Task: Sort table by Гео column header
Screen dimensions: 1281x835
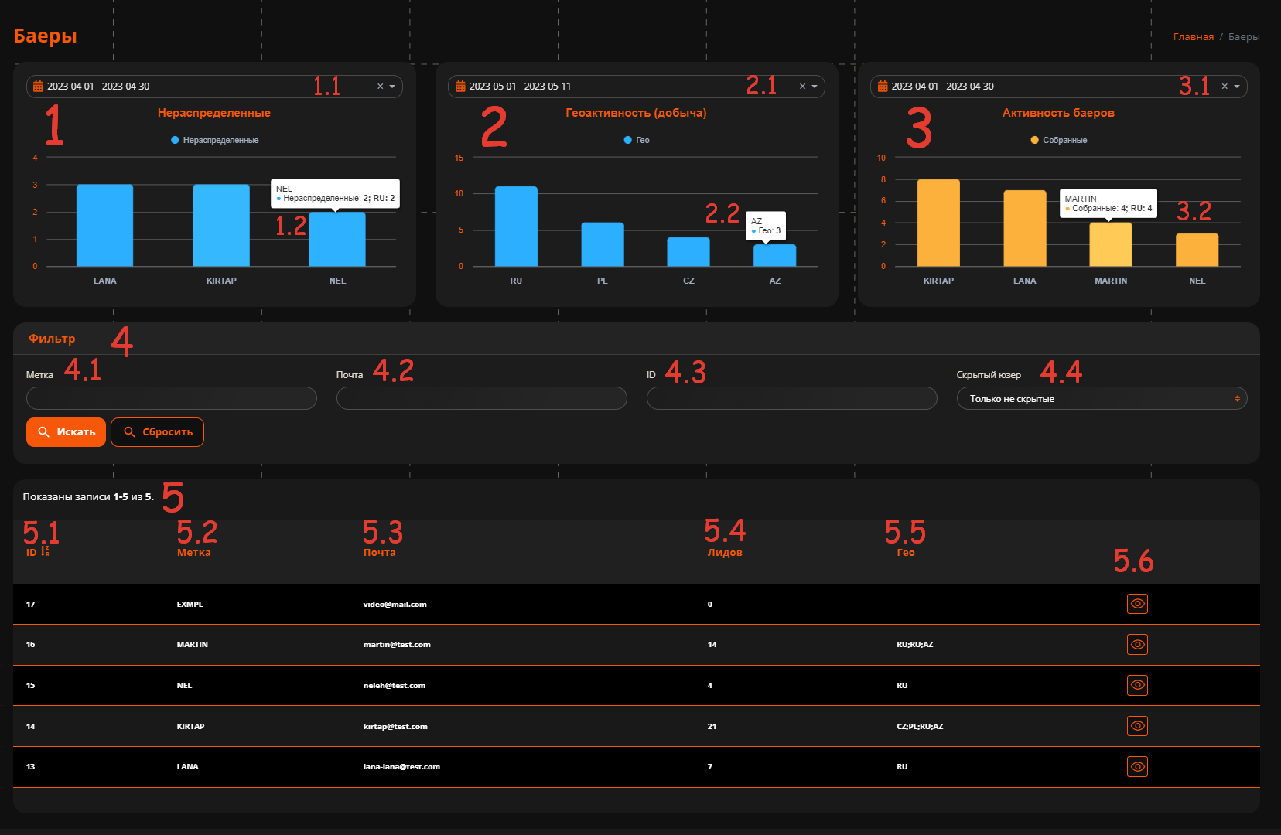Action: [905, 553]
